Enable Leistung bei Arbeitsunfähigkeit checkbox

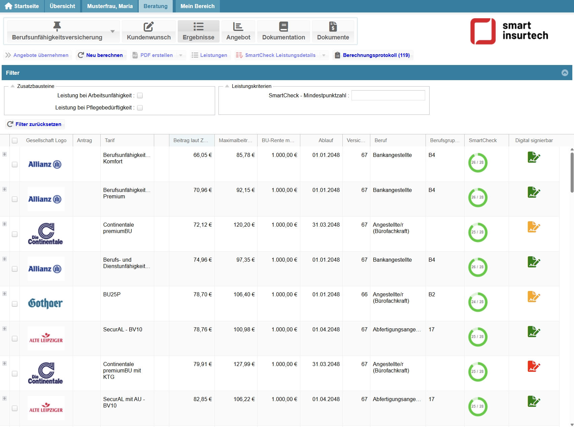[140, 96]
